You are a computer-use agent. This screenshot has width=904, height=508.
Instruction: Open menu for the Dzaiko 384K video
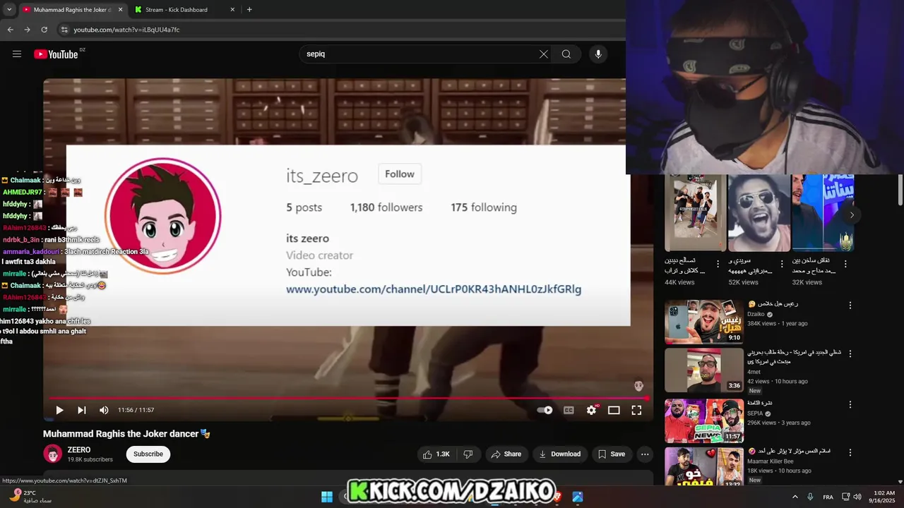click(850, 306)
